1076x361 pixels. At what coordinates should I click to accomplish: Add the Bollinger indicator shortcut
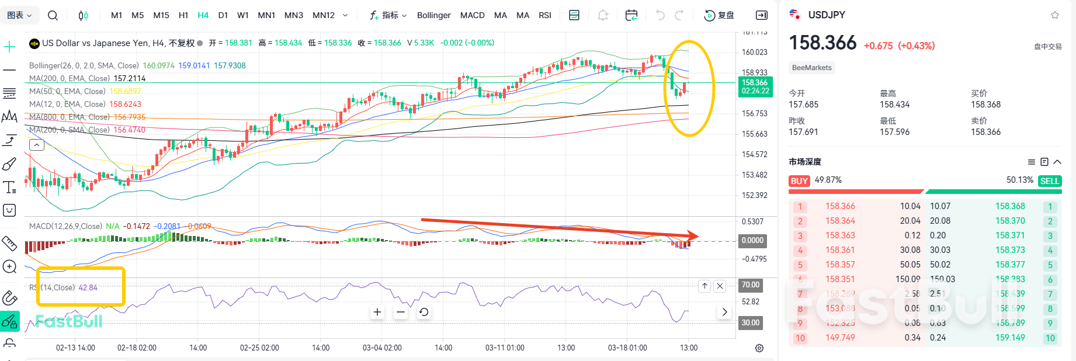coord(433,15)
